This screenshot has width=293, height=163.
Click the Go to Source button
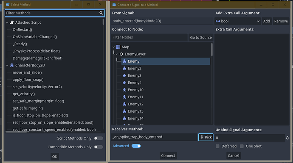201,37
